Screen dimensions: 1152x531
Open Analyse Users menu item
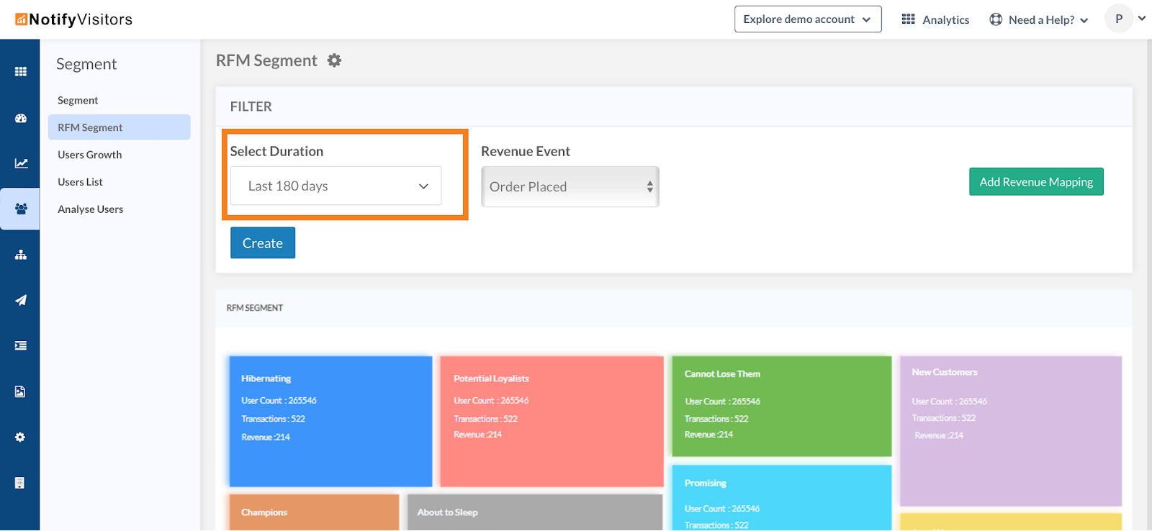click(x=91, y=209)
